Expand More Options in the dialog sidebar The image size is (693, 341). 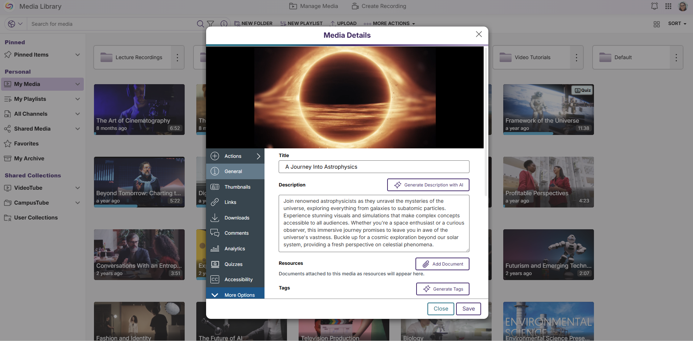pos(235,294)
